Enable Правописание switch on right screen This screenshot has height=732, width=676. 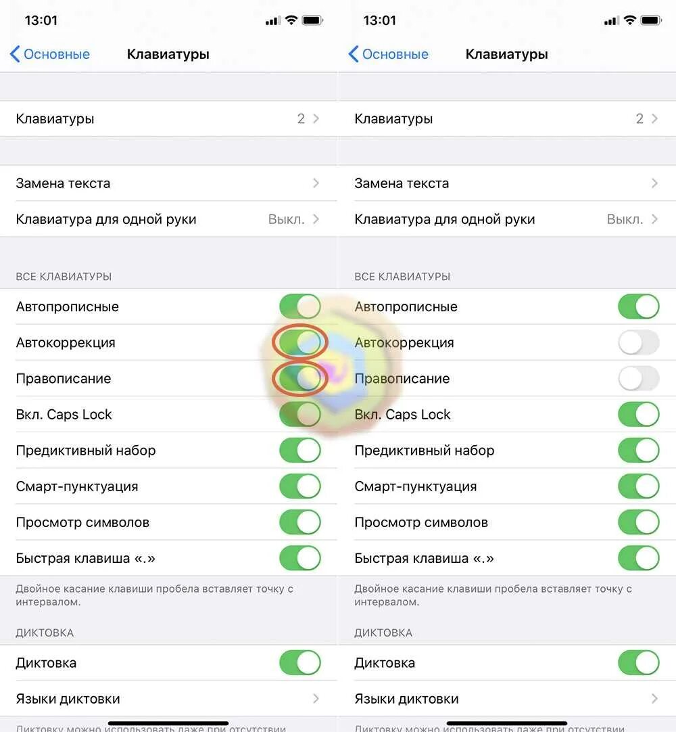tap(638, 379)
